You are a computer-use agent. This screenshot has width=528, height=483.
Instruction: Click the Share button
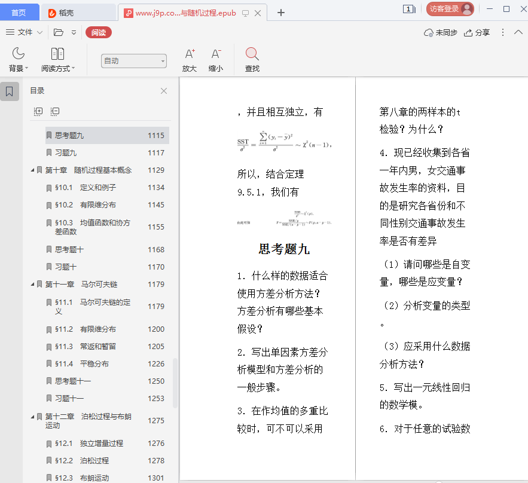[477, 33]
